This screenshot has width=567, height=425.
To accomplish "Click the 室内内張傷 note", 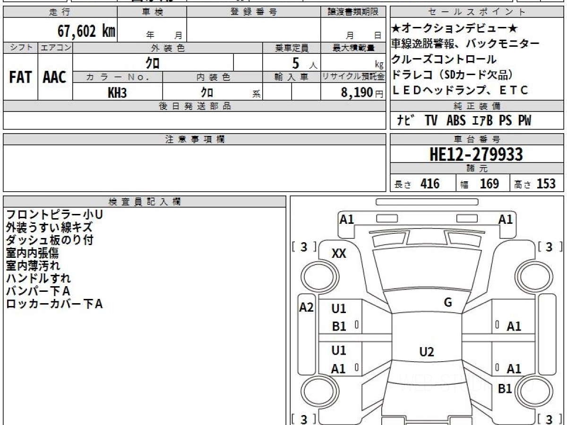I will [33, 253].
